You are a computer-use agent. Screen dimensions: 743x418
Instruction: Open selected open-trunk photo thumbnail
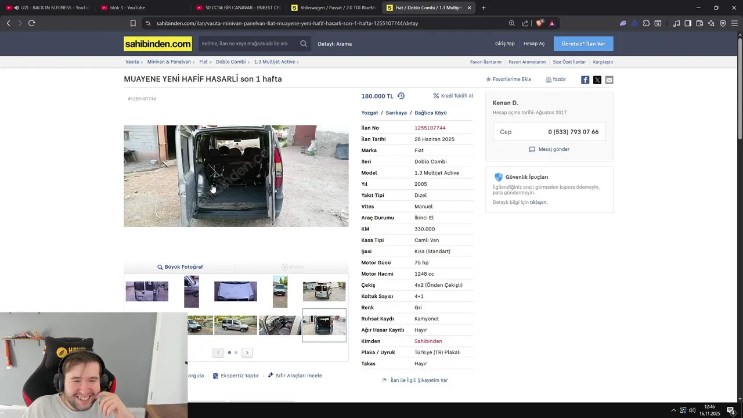click(x=324, y=325)
